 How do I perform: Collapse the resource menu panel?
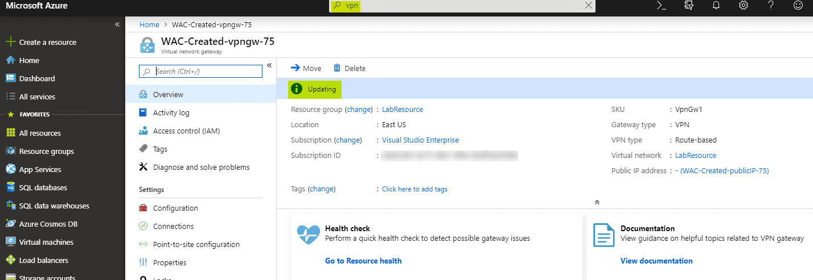[x=269, y=65]
